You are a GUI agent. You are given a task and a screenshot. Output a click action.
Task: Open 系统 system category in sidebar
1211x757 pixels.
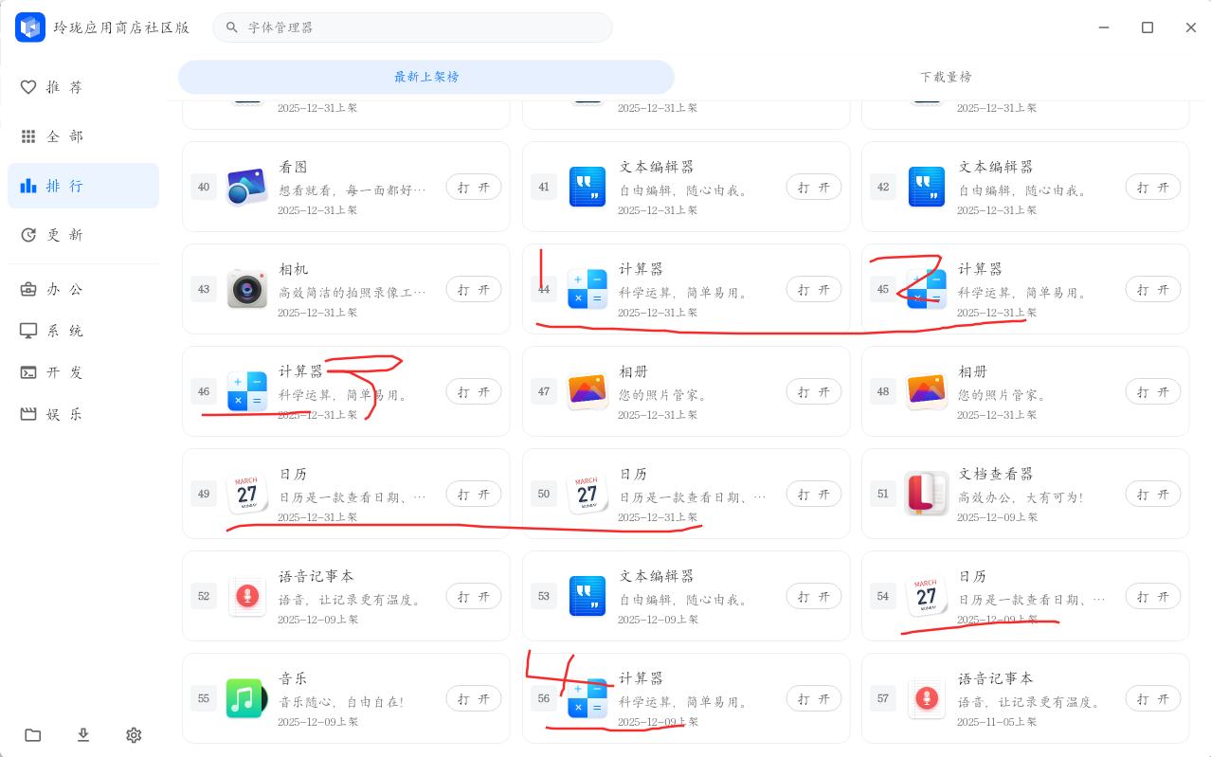click(x=83, y=331)
